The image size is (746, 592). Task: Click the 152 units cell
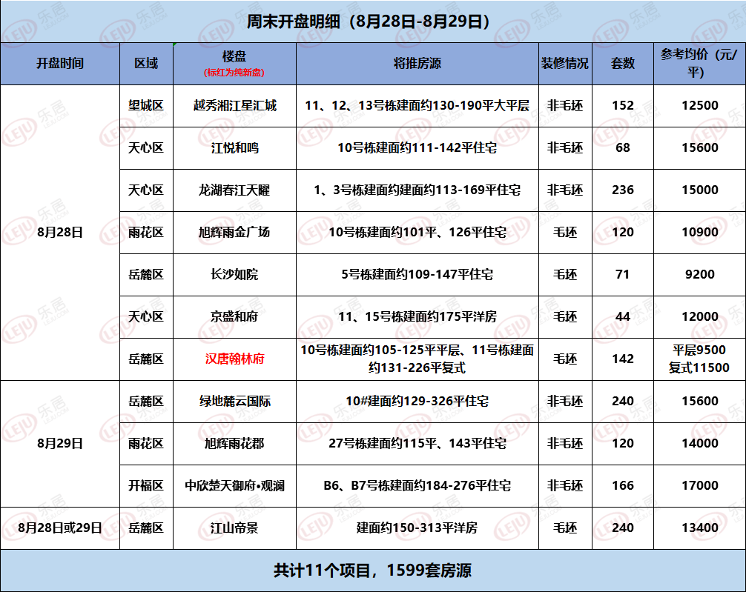tap(623, 105)
